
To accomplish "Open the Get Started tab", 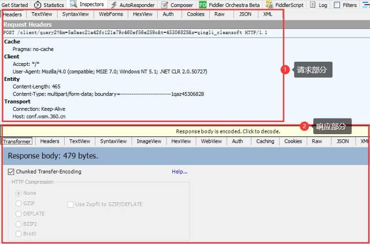I will 14,5.
